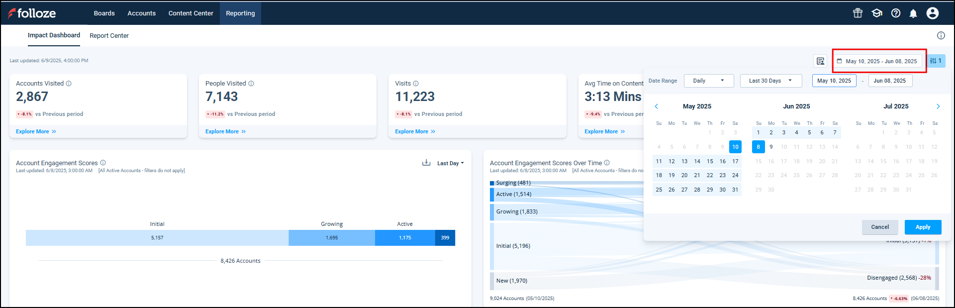Image resolution: width=955 pixels, height=308 pixels.
Task: Expand the Daily granularity dropdown
Action: tap(709, 81)
